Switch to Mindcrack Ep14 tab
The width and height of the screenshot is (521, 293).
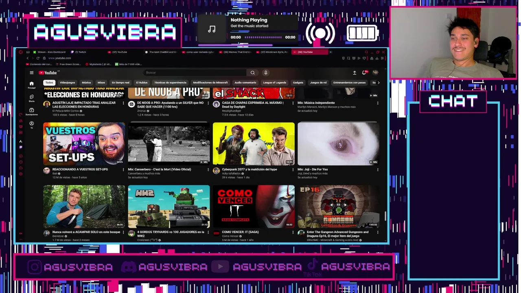(x=272, y=52)
